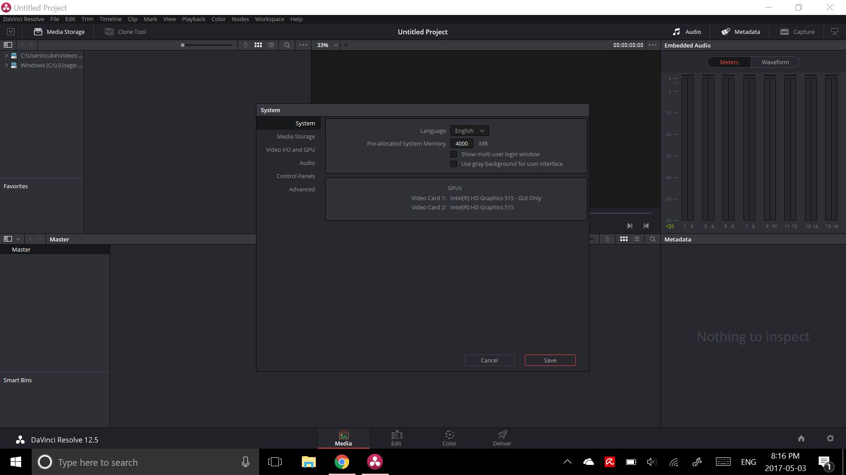Adjust the thumbnail size slider in media storage
Viewport: 846px width, 475px height.
[206, 45]
